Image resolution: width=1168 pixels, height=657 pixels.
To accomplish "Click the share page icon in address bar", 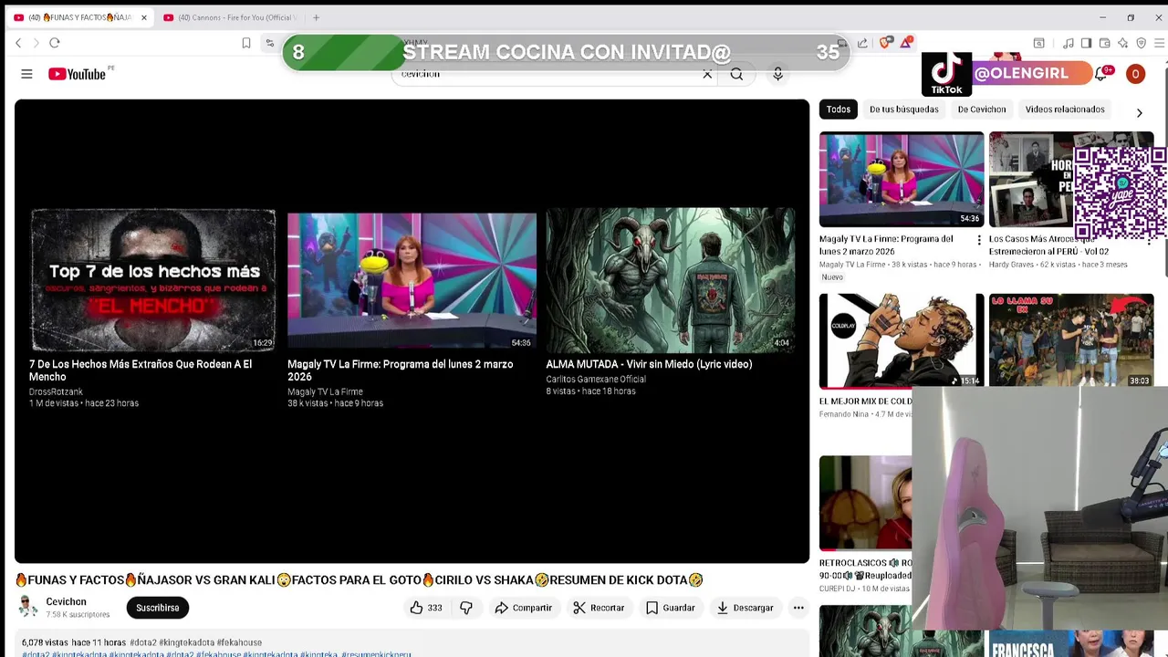I will tap(862, 43).
